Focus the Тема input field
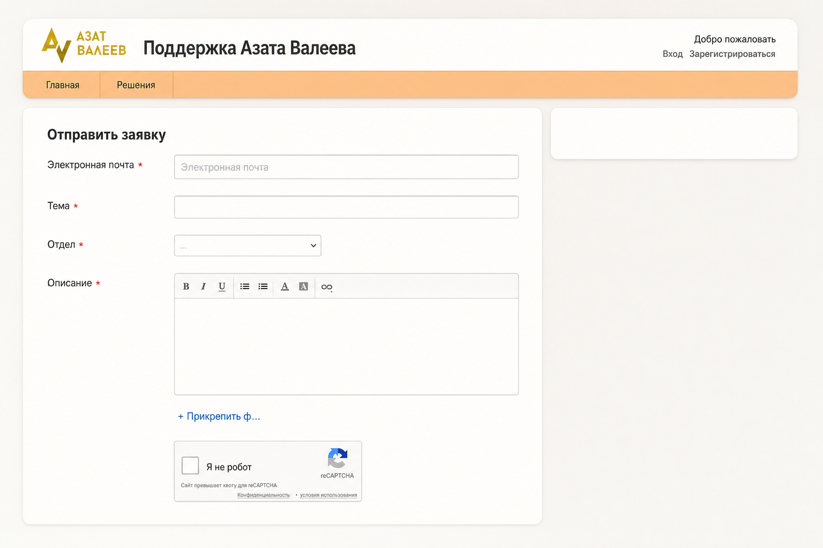Viewport: 823px width, 548px height. click(x=346, y=207)
